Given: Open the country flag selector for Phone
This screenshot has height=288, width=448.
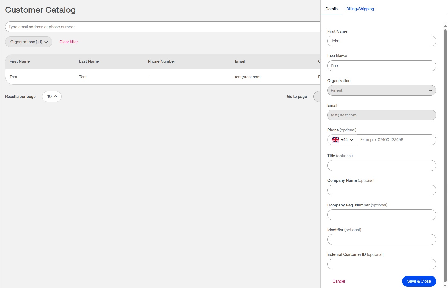Looking at the screenshot, I should (335, 140).
